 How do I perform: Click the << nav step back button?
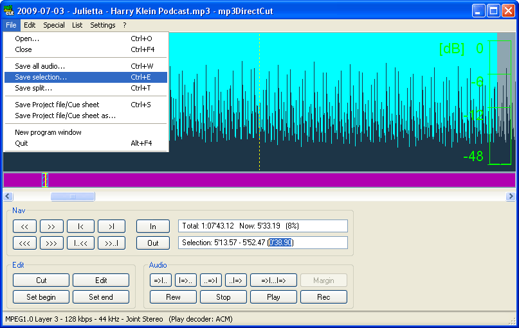click(x=24, y=227)
